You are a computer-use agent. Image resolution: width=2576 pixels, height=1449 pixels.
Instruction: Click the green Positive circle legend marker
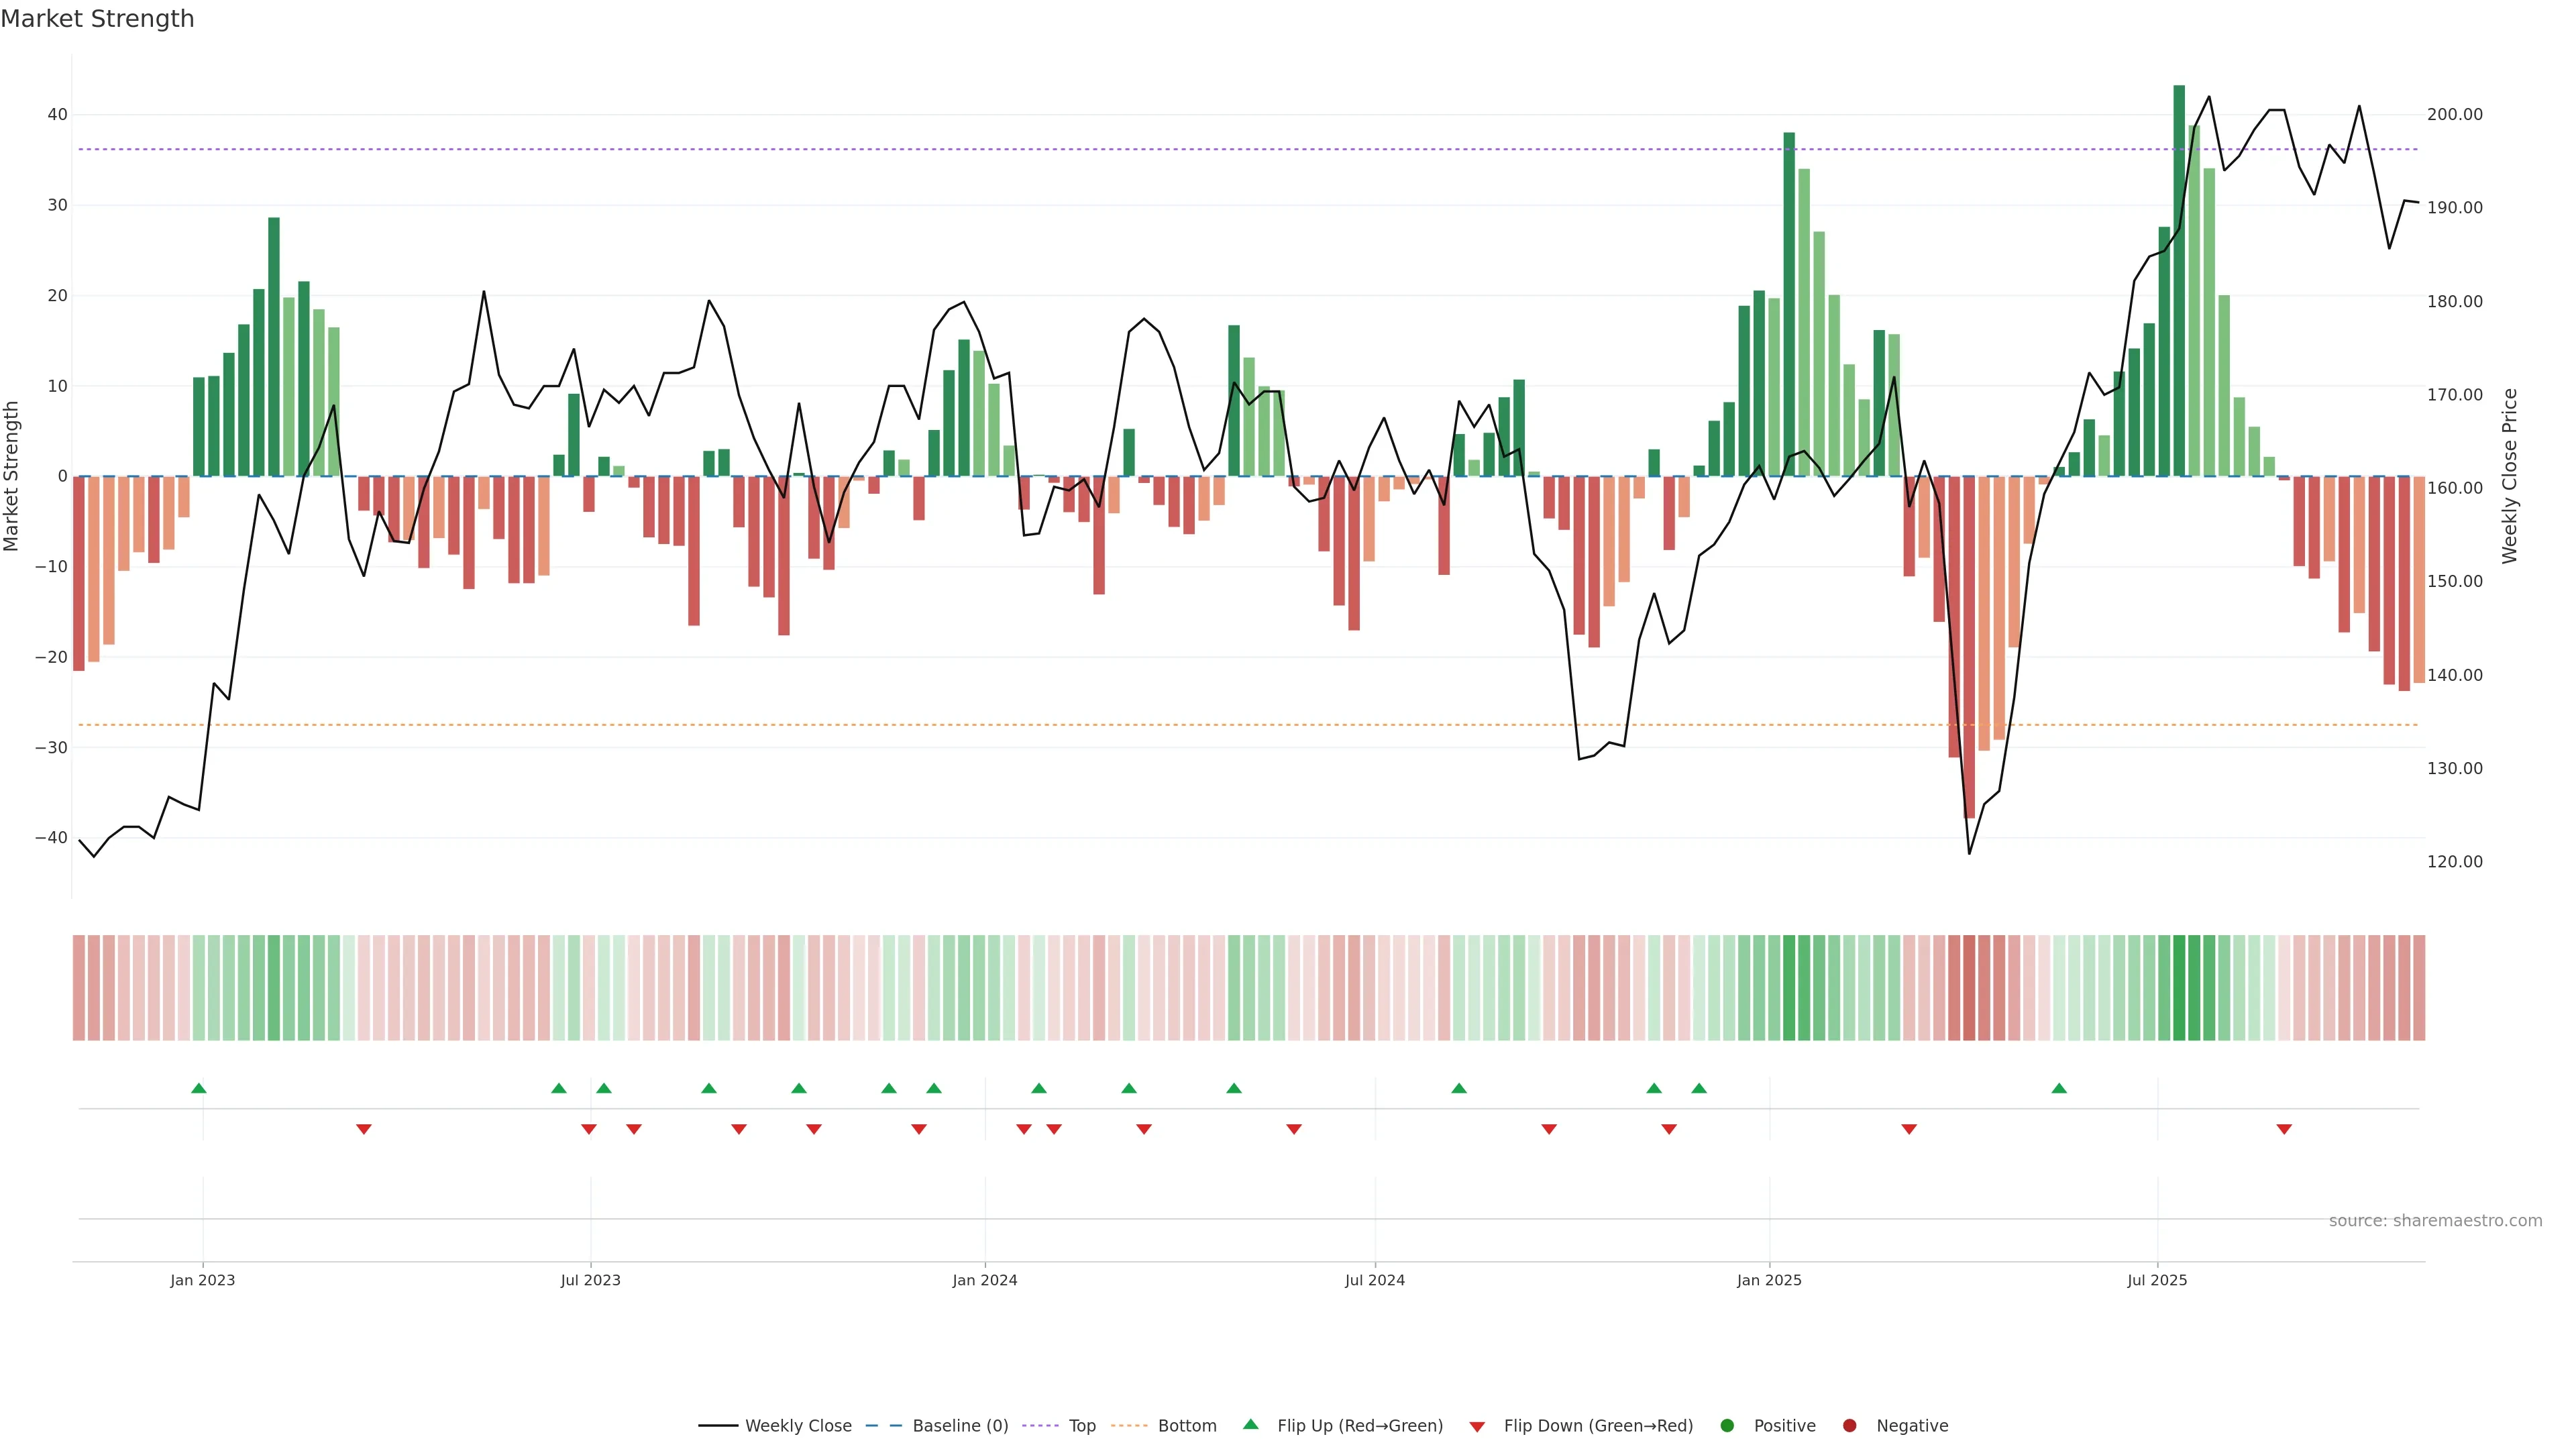click(x=1727, y=1426)
